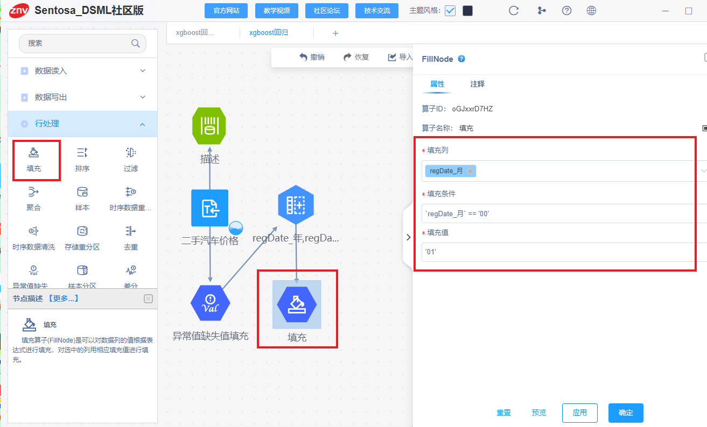Screen dimensions: 707x427
Task: Open the 属性 properties tab
Action: [x=437, y=84]
